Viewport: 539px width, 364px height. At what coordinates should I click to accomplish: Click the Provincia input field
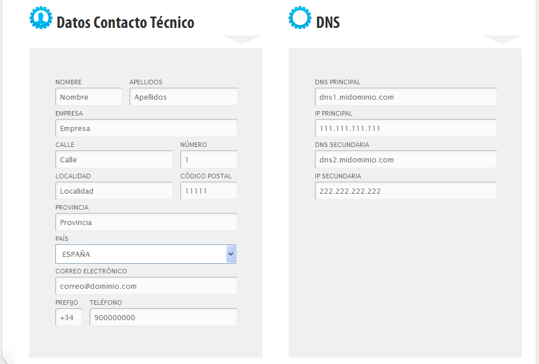[x=146, y=222]
